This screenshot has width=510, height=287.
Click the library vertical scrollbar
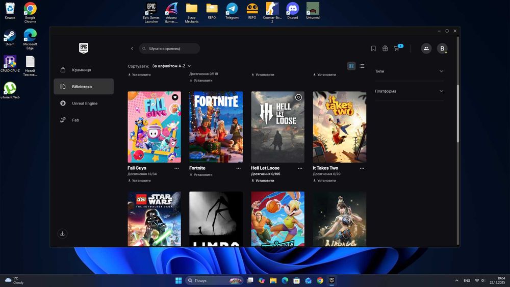pos(458,114)
